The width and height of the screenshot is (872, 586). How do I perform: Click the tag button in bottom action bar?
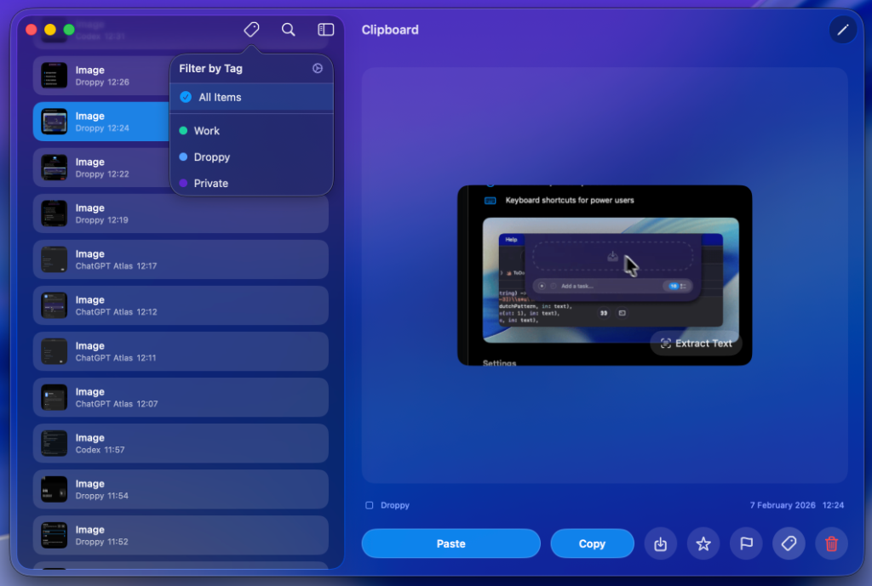pyautogui.click(x=789, y=543)
